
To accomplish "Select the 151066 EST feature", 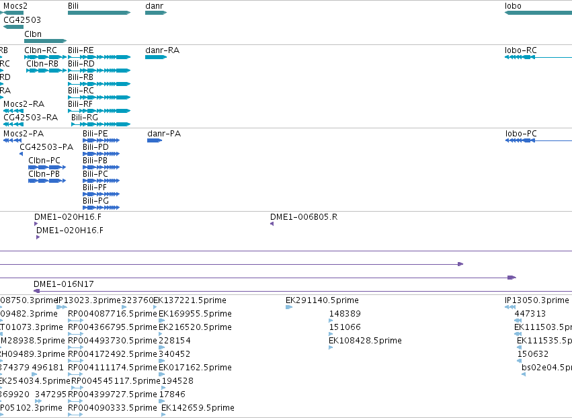I will coord(331,334).
